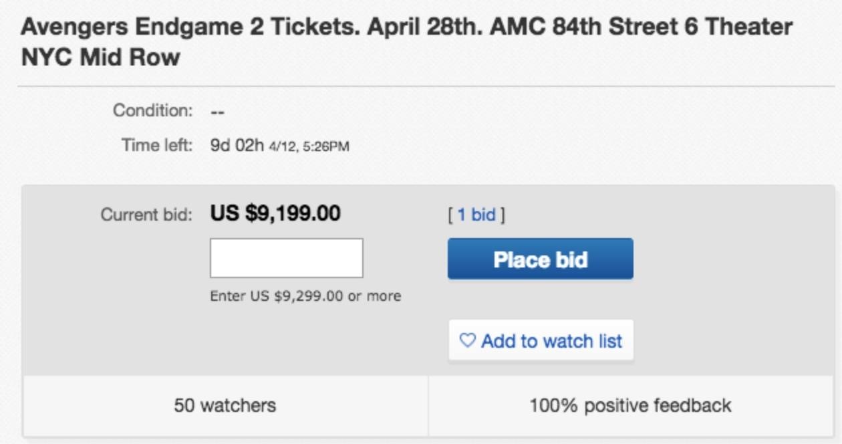Viewport: 842px width, 444px height.
Task: Click the 50 watchers cell
Action: [225, 405]
